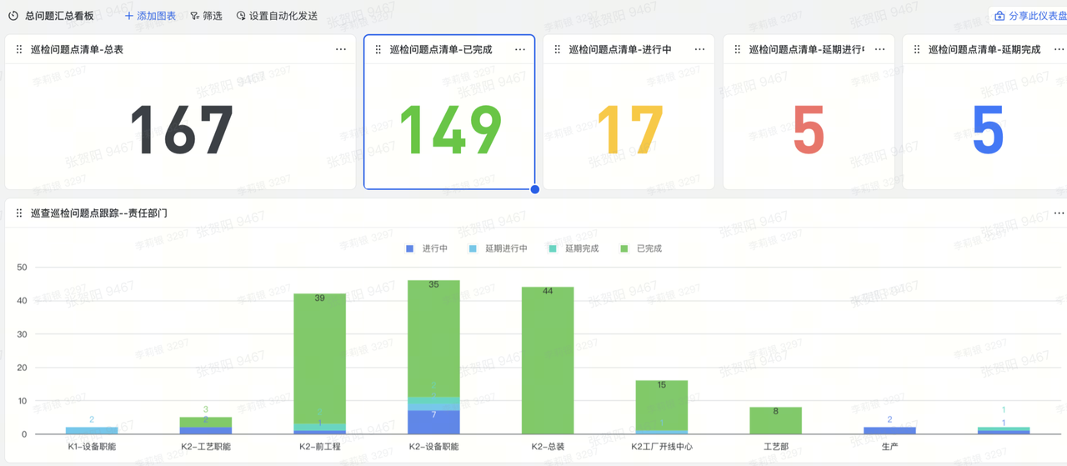The image size is (1067, 466).
Task: Open more menu of 巡检问题点清单-进行中 card
Action: 700,50
